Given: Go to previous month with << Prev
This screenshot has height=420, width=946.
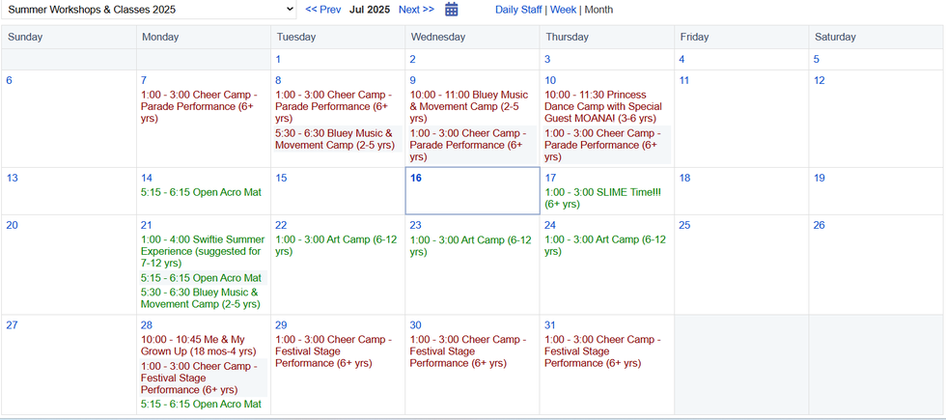Looking at the screenshot, I should (x=322, y=10).
